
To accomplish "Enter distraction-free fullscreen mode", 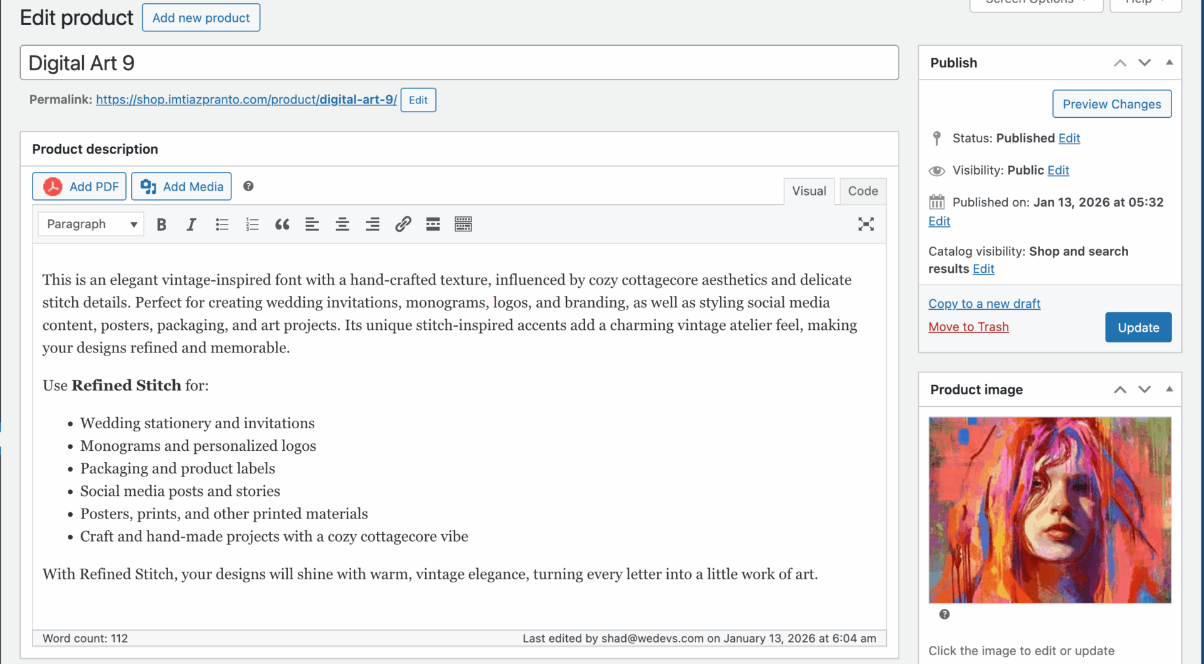I will click(866, 224).
